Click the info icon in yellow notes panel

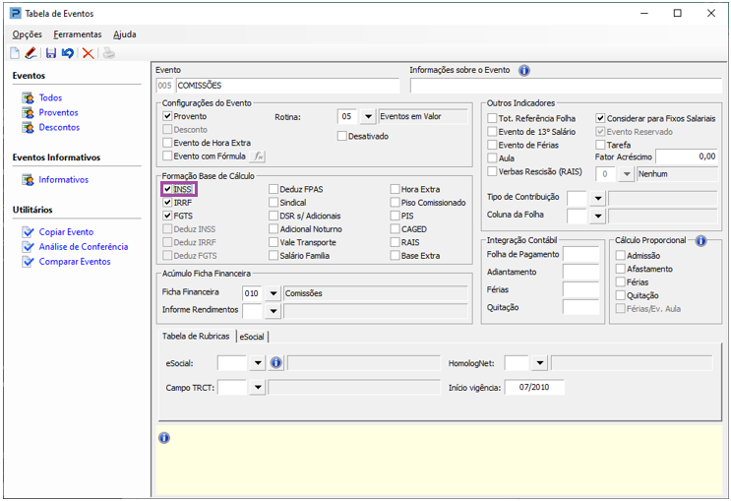pos(164,438)
